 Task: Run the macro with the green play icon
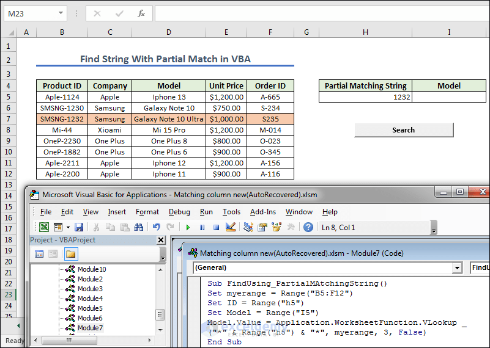pos(188,228)
